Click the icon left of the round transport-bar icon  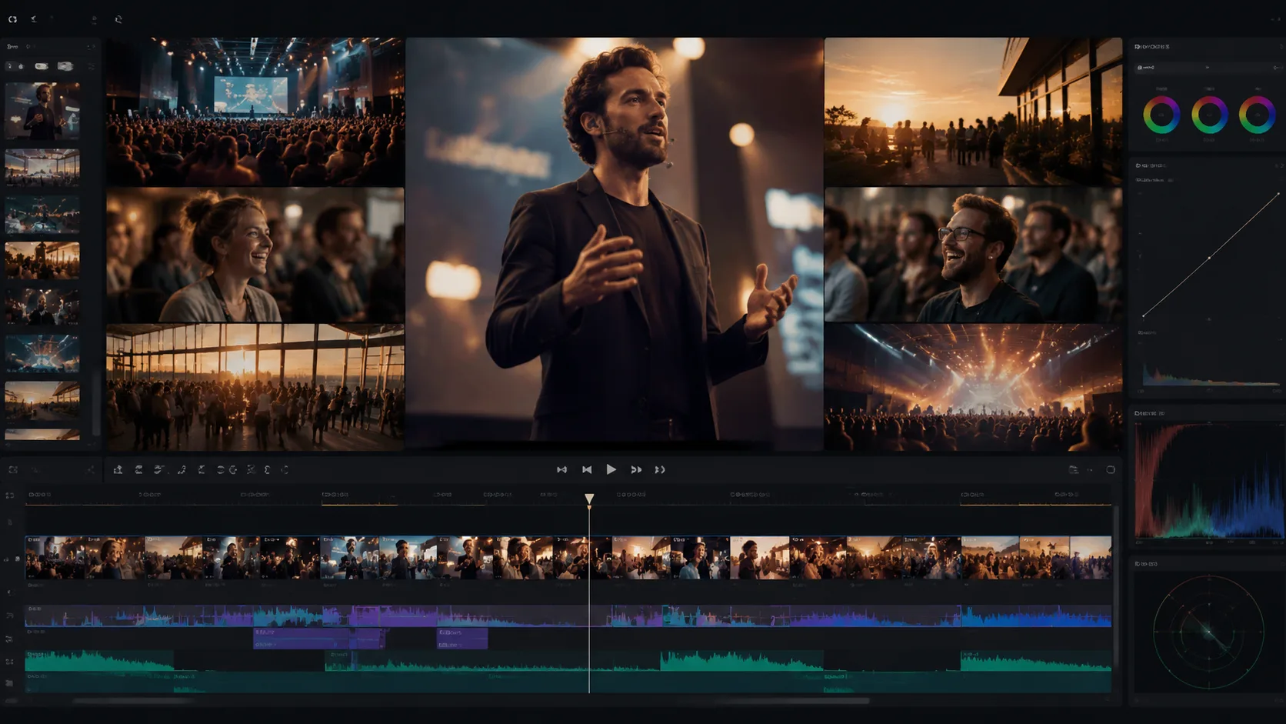1074,469
